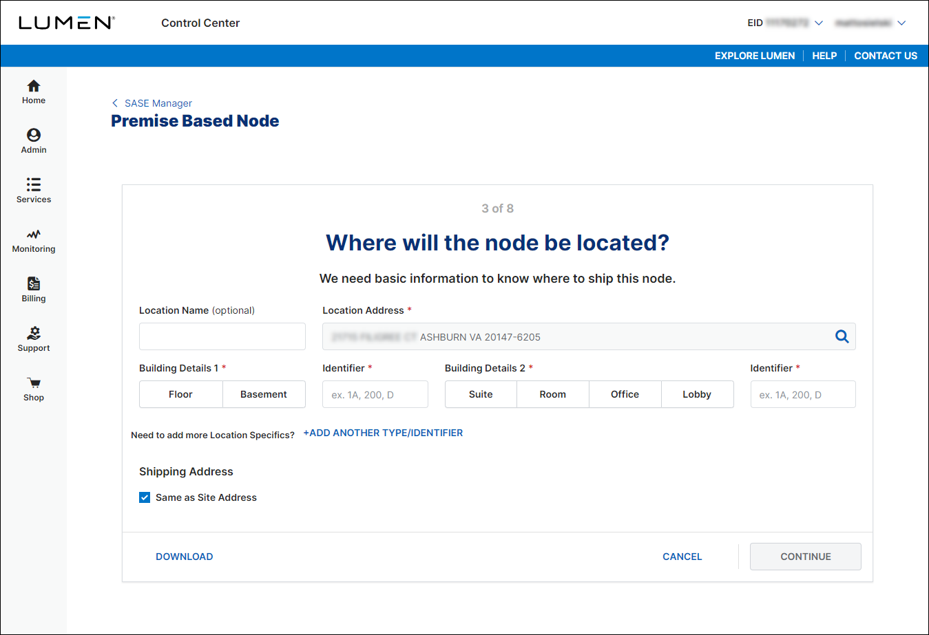Toggle the Same as Site Address checkbox
This screenshot has height=635, width=929.
coord(145,497)
